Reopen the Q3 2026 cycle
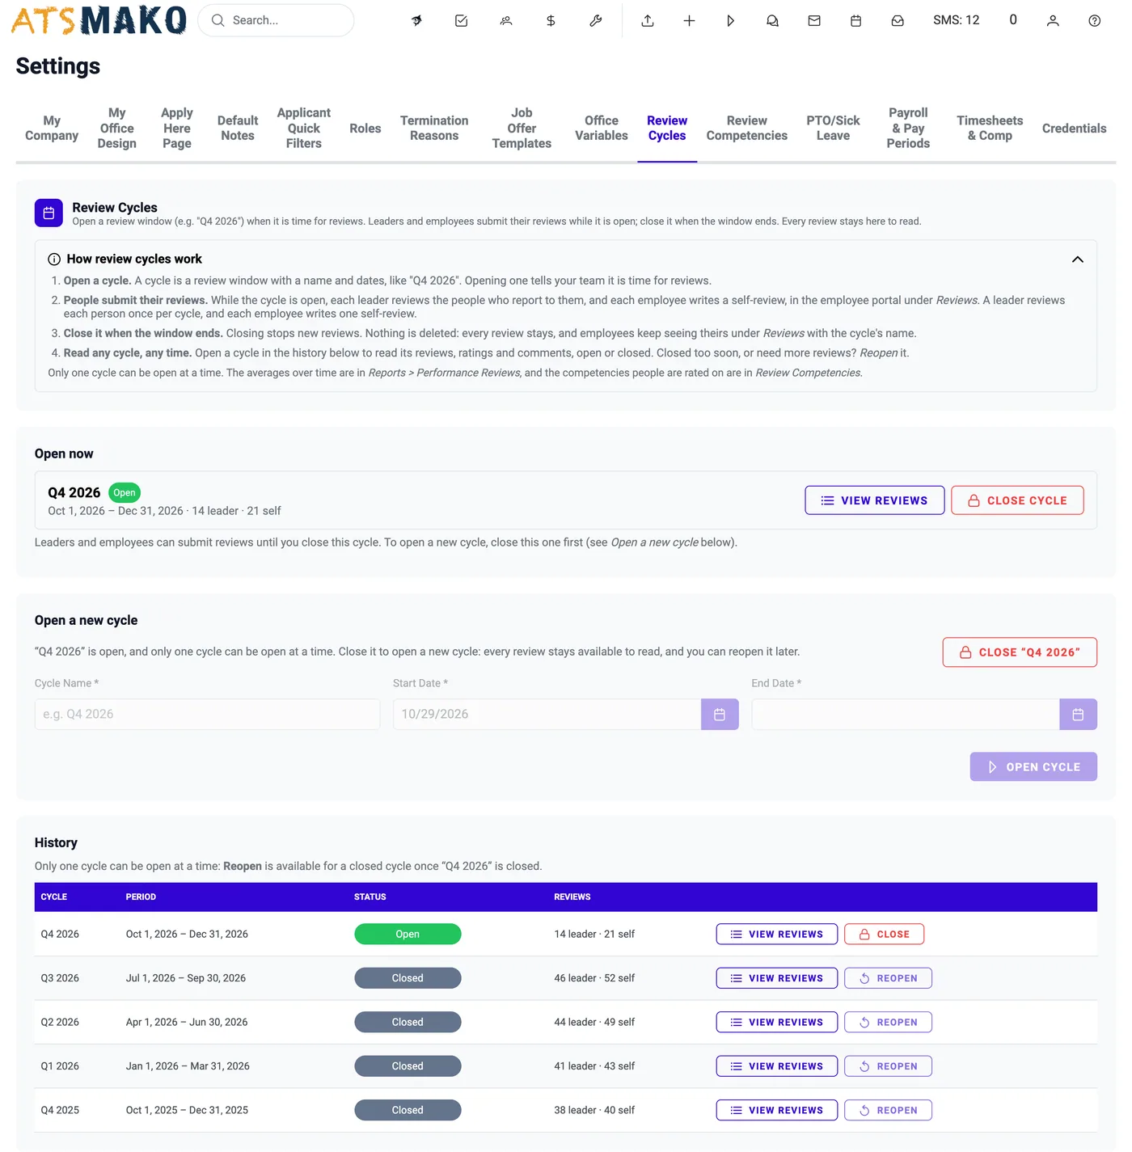 (888, 978)
